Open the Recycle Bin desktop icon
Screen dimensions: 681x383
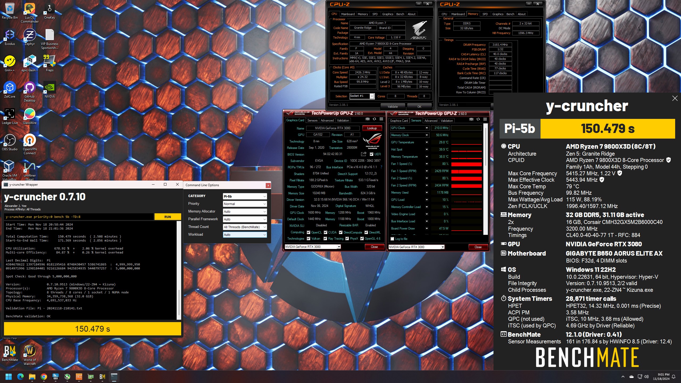[10, 11]
